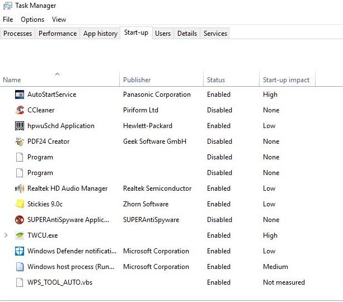Select the CCleaner entry name
This screenshot has width=343, height=302.
(x=41, y=110)
